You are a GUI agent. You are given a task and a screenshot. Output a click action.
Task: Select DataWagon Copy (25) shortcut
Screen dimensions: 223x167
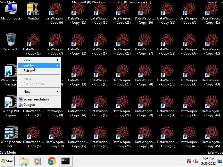(x=123, y=137)
